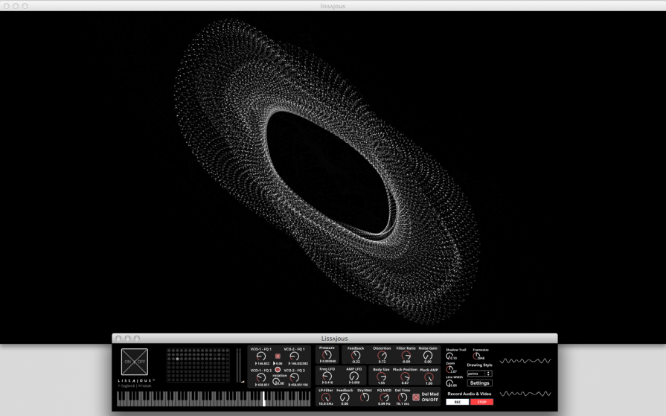Toggle the red X checkbox between VCO FQ 1 knobs
The height and width of the screenshot is (416, 666).
[278, 356]
